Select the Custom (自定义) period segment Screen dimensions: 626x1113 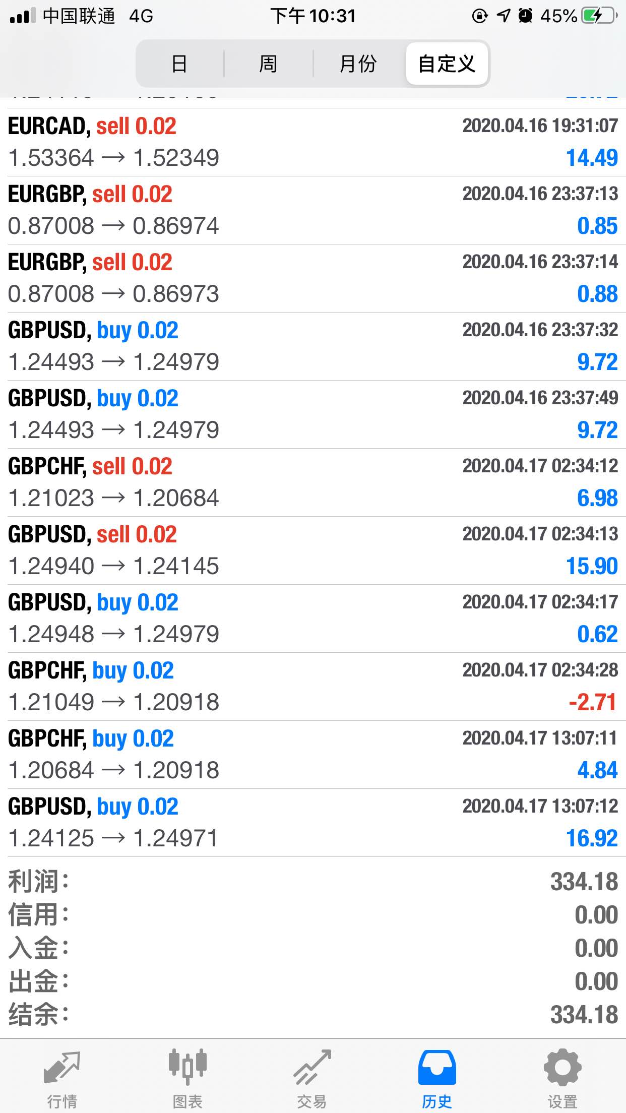(x=447, y=64)
